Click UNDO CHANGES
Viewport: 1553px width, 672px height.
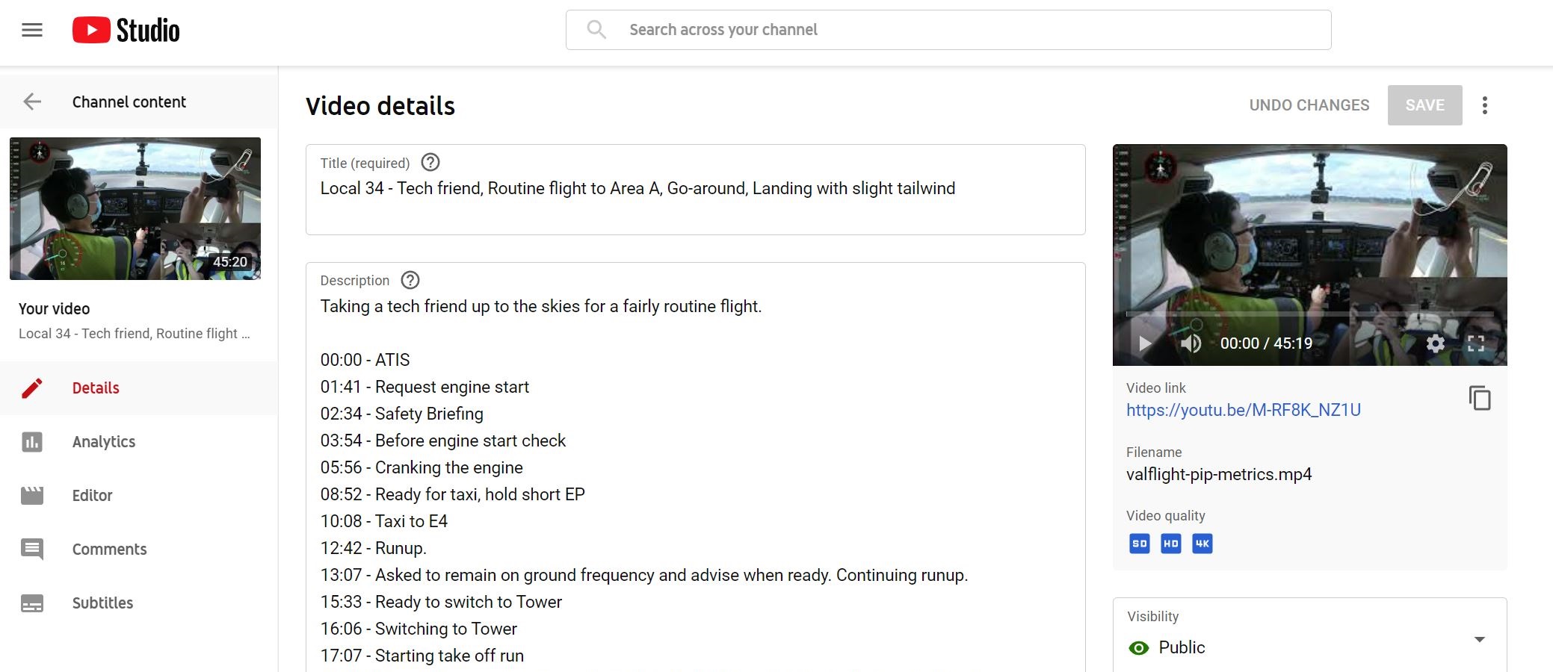point(1309,105)
